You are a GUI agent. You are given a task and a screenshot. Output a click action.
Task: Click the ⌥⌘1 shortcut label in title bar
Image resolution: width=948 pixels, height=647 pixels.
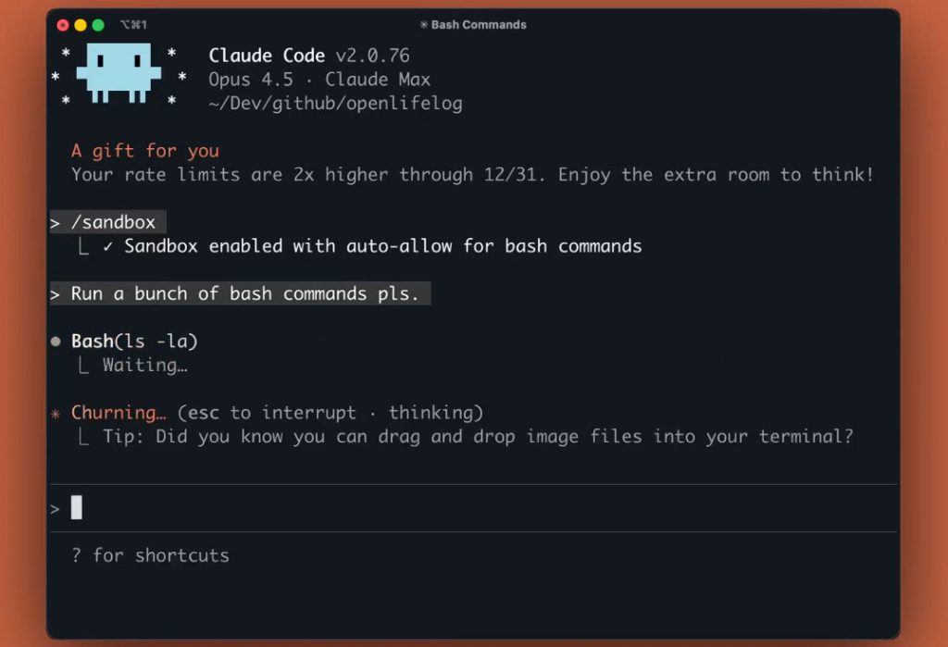133,25
